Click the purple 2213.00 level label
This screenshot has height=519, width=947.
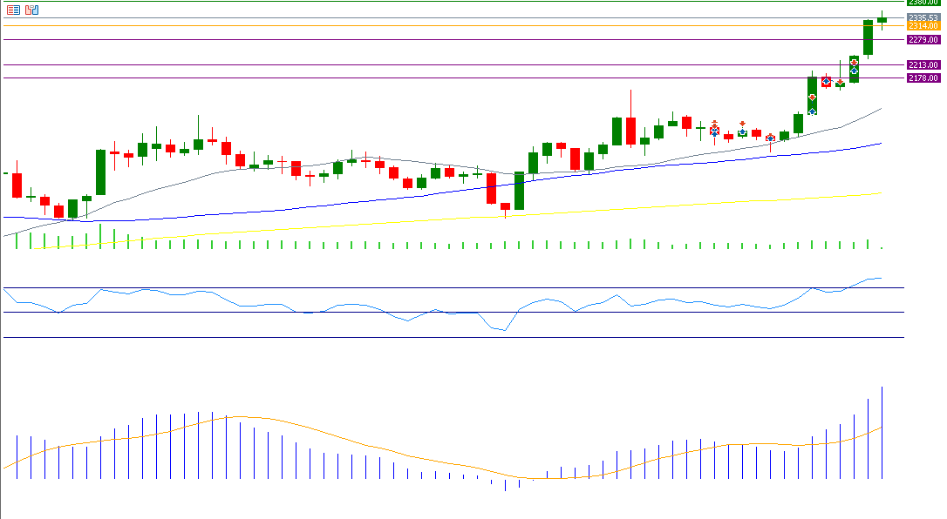(923, 65)
